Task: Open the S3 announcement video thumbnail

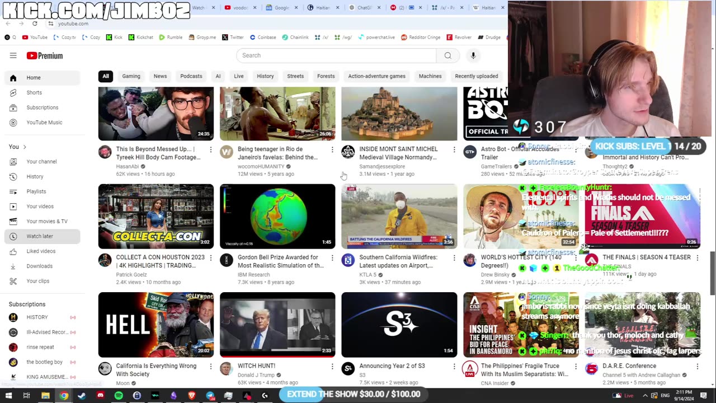Action: coord(399,325)
